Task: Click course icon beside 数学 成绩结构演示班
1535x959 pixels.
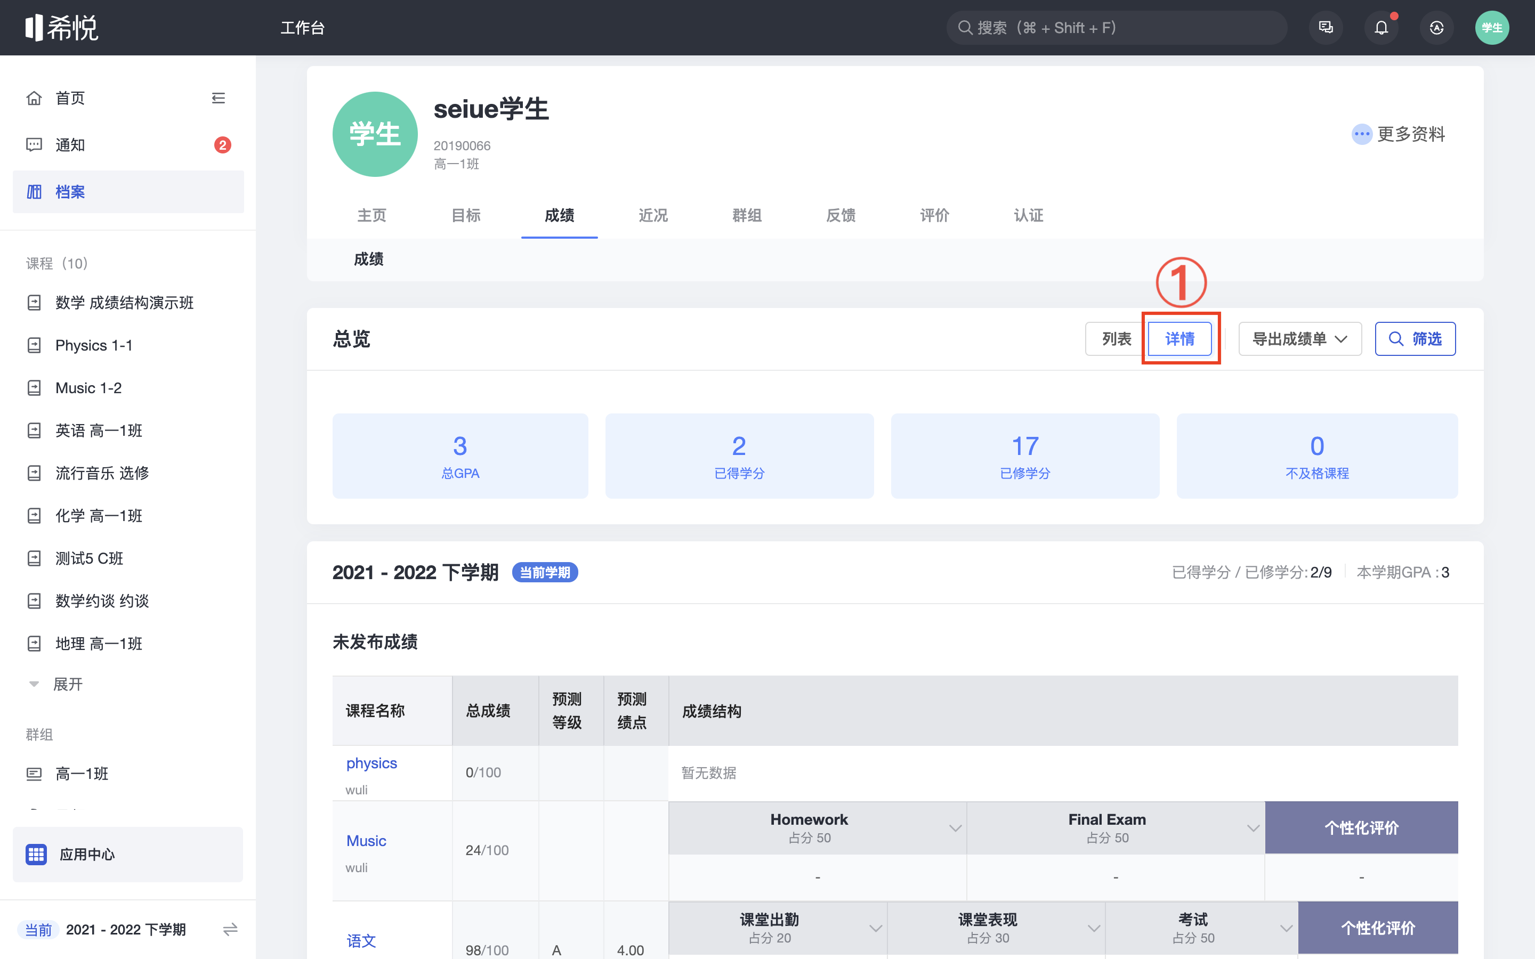Action: point(34,303)
